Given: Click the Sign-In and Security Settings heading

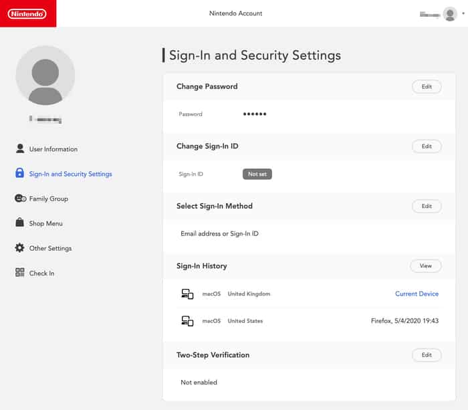Looking at the screenshot, I should (255, 56).
